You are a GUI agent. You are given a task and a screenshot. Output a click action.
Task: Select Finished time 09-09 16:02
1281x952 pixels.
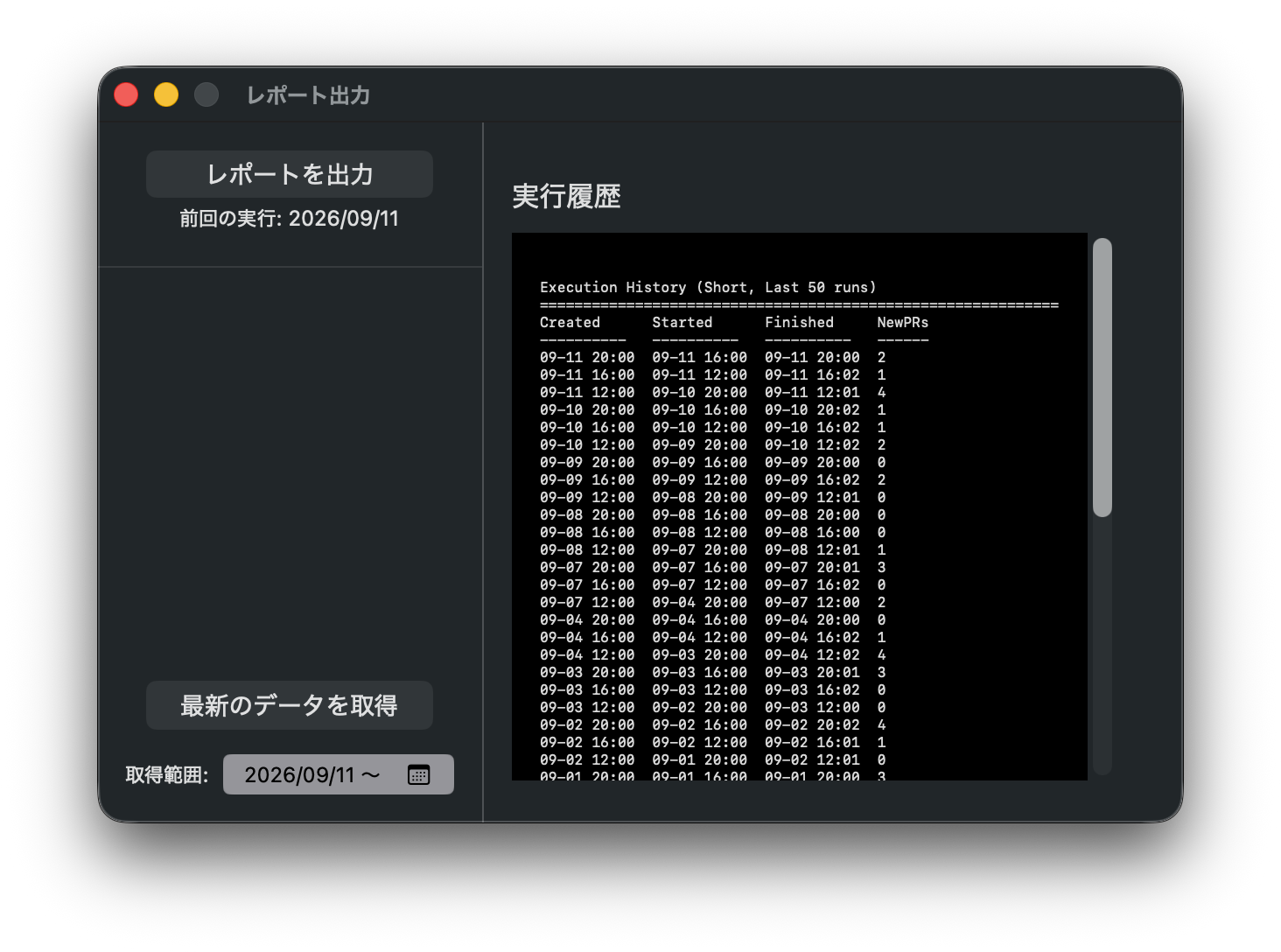pos(812,479)
